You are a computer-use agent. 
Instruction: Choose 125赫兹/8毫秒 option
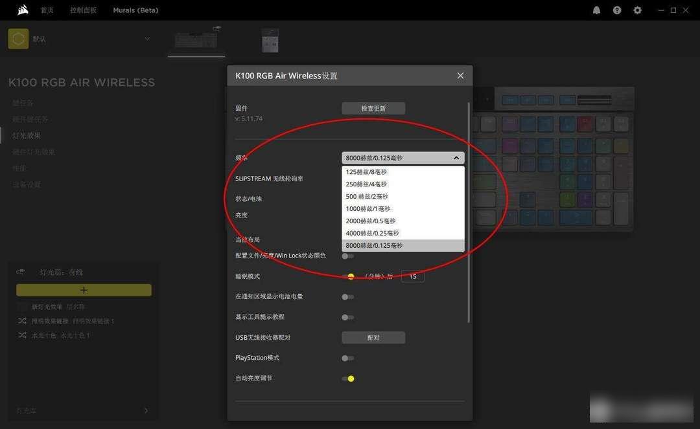[403, 172]
